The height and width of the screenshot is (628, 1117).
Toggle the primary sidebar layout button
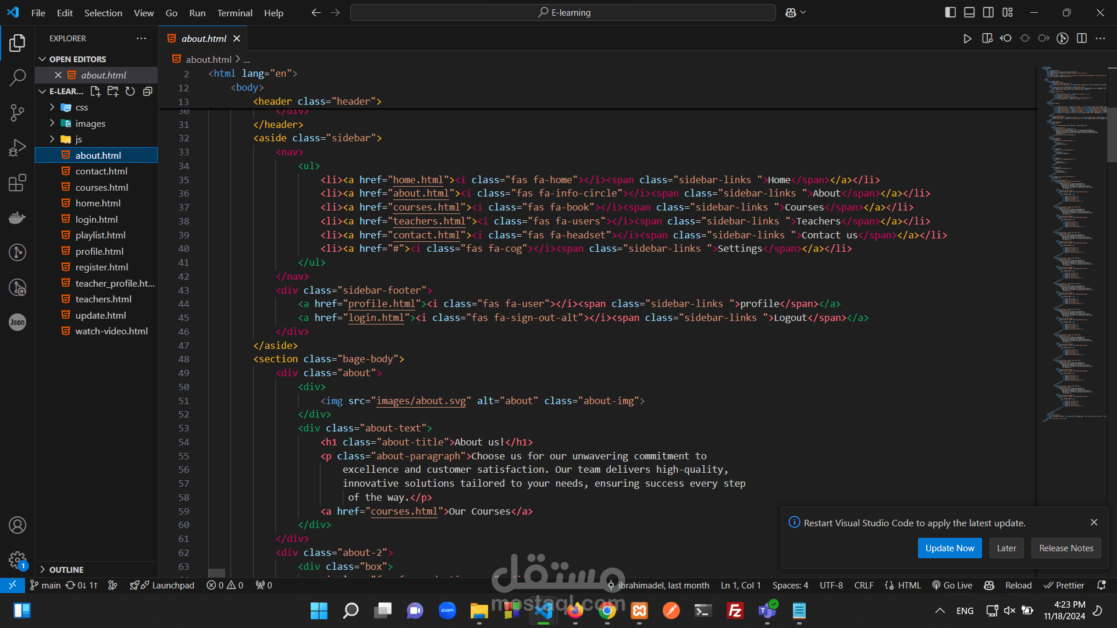click(x=950, y=12)
